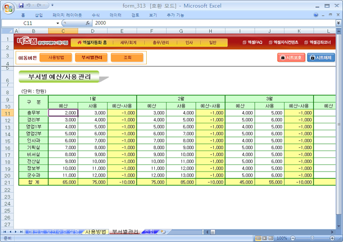Toggle Page Break Preview view
The image size is (343, 242).
(270, 238)
